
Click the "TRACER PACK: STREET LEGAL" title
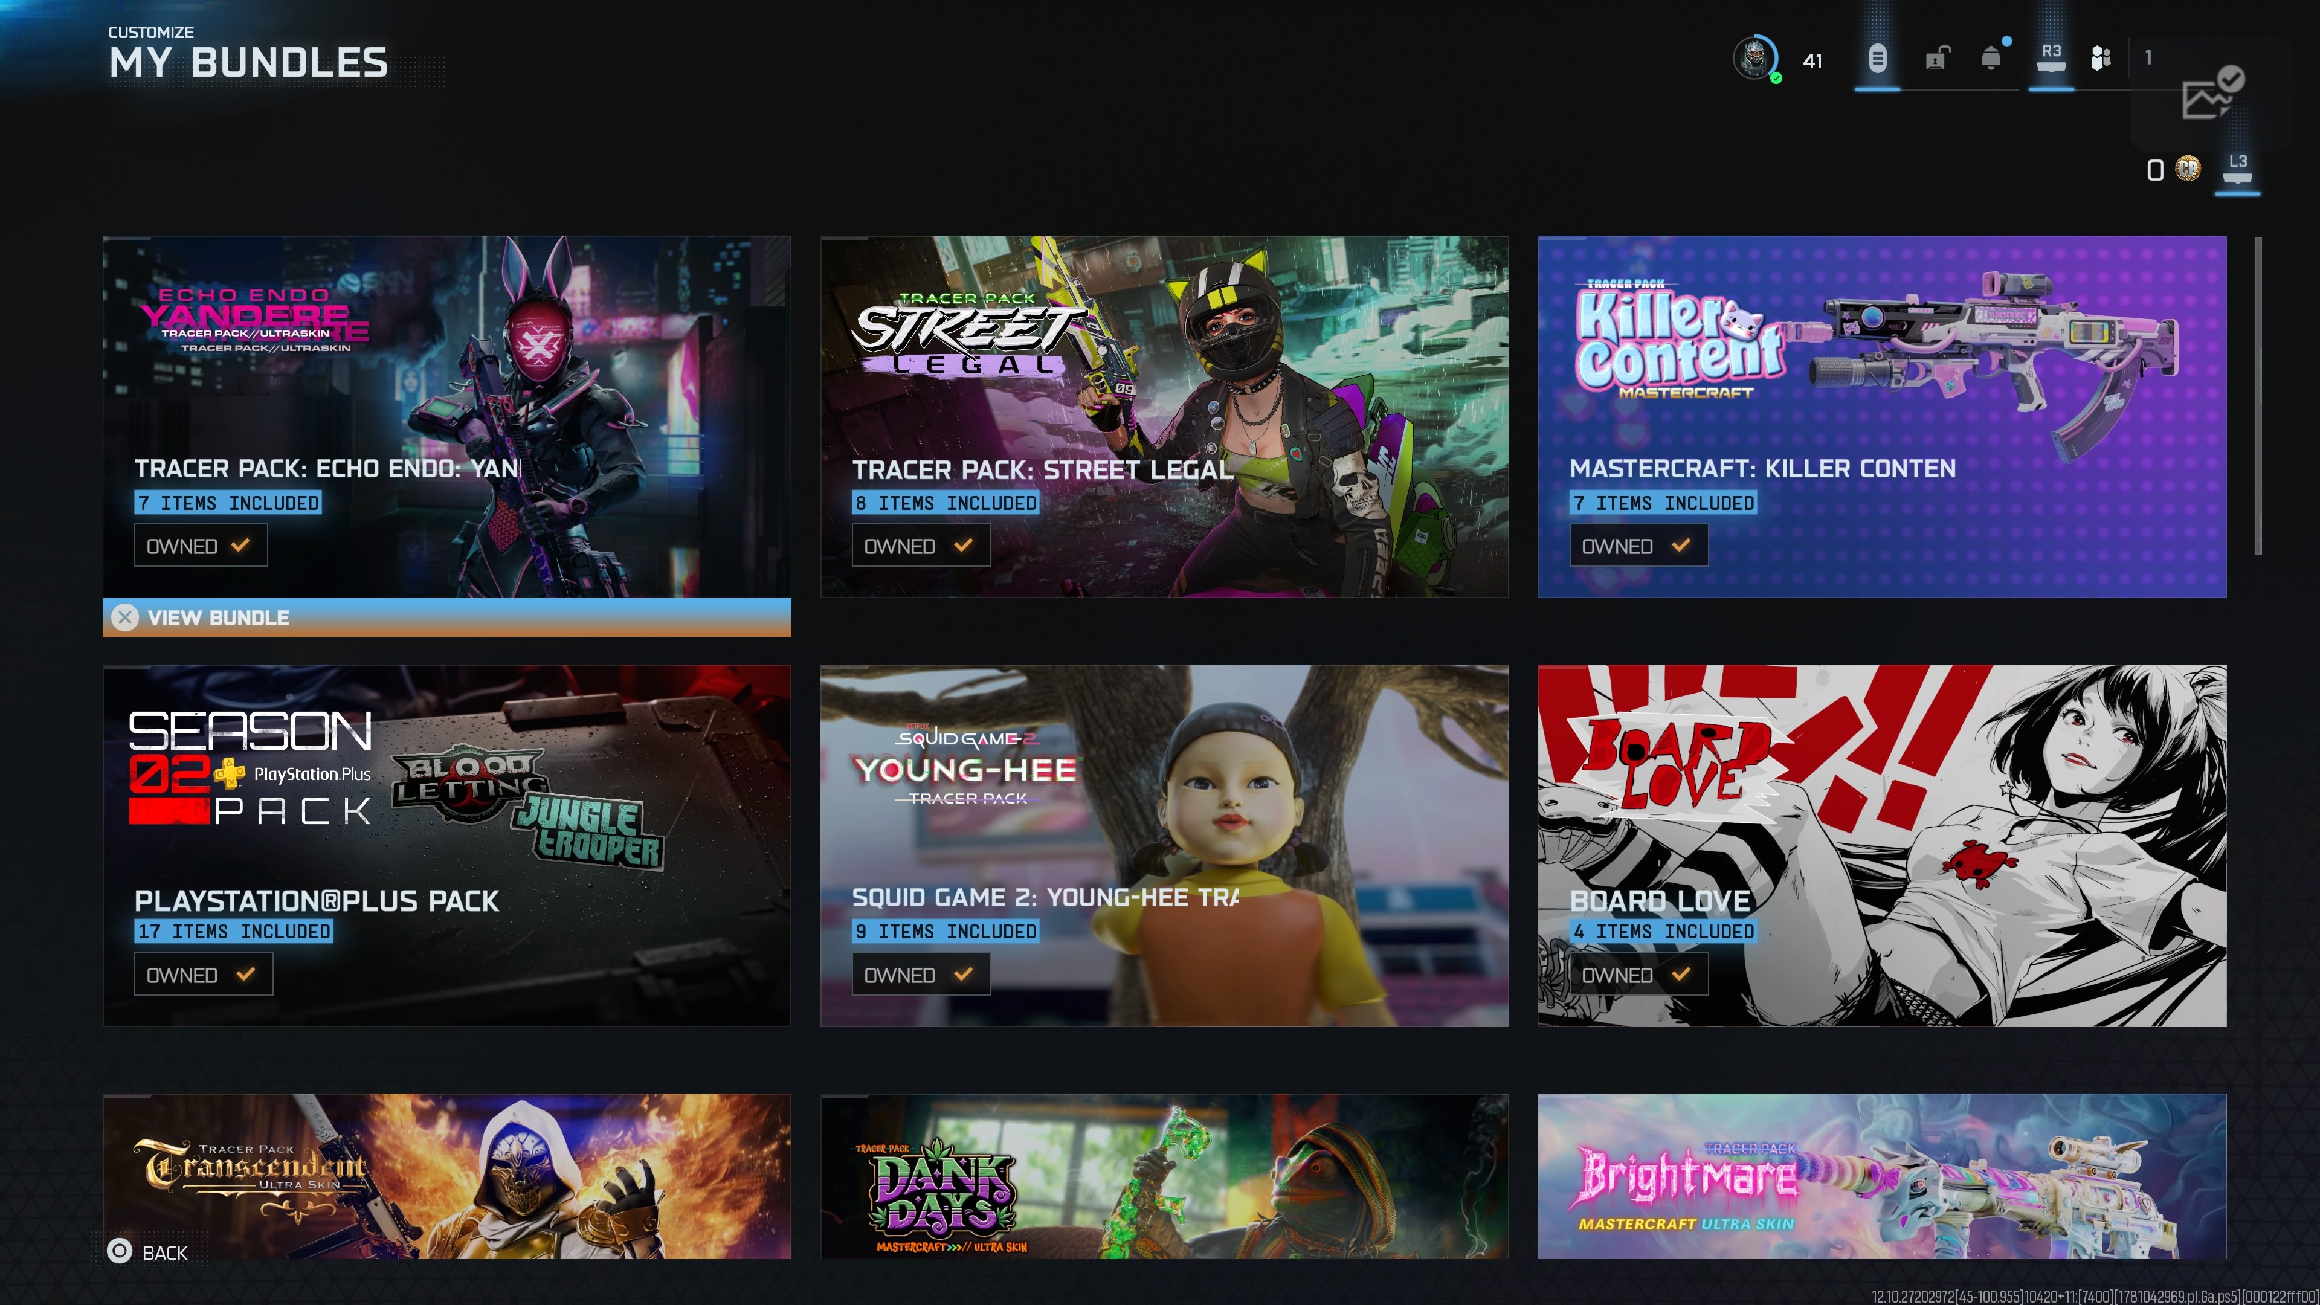[x=1043, y=469]
